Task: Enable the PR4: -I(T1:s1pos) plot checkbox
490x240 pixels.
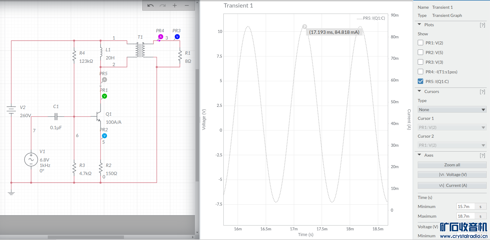Action: [420, 72]
